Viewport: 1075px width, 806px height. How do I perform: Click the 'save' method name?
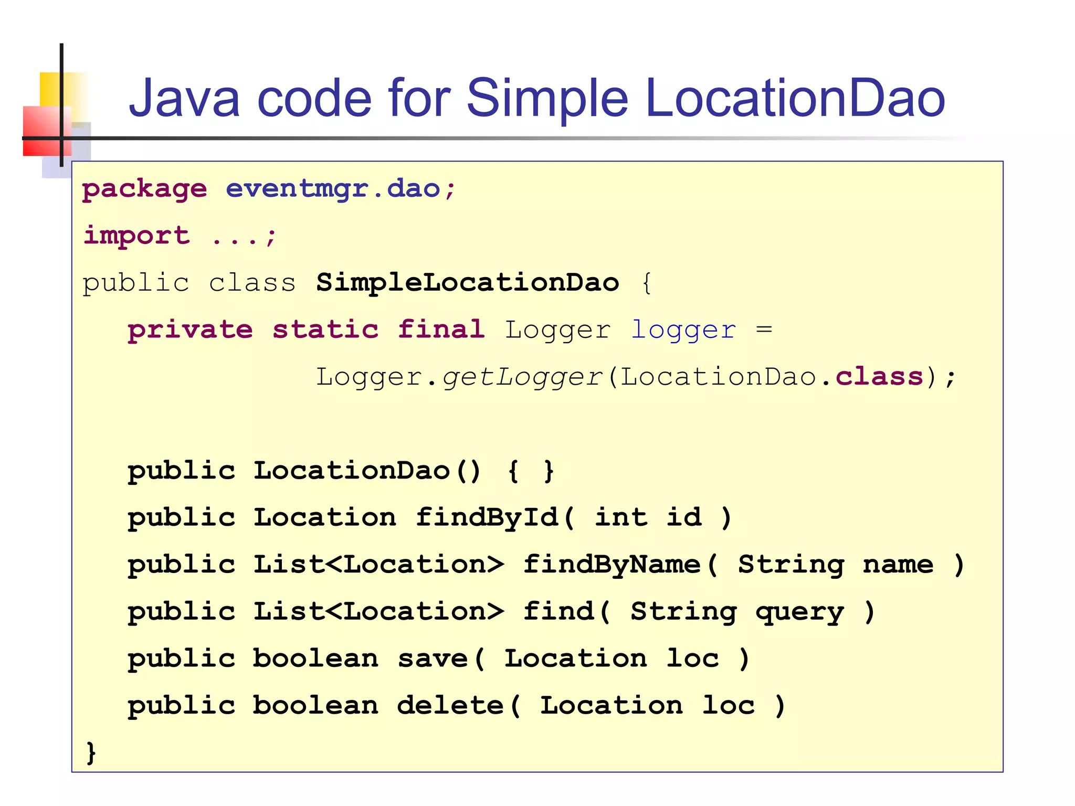click(x=433, y=659)
